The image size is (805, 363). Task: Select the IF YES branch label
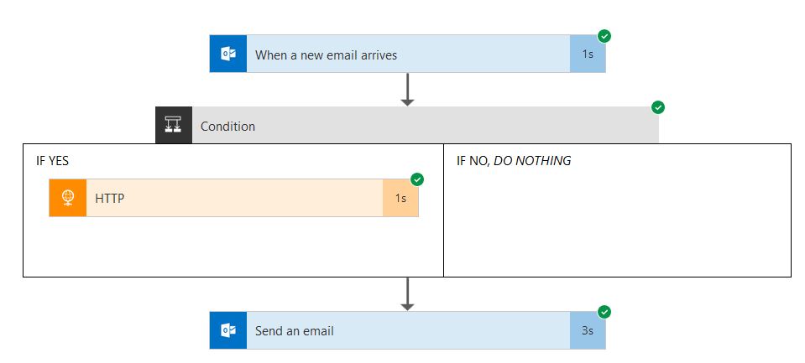pyautogui.click(x=53, y=161)
